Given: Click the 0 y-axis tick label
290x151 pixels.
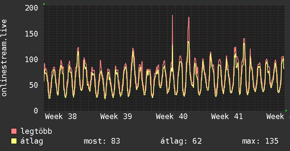Looking at the screenshot, I should 36,111.
